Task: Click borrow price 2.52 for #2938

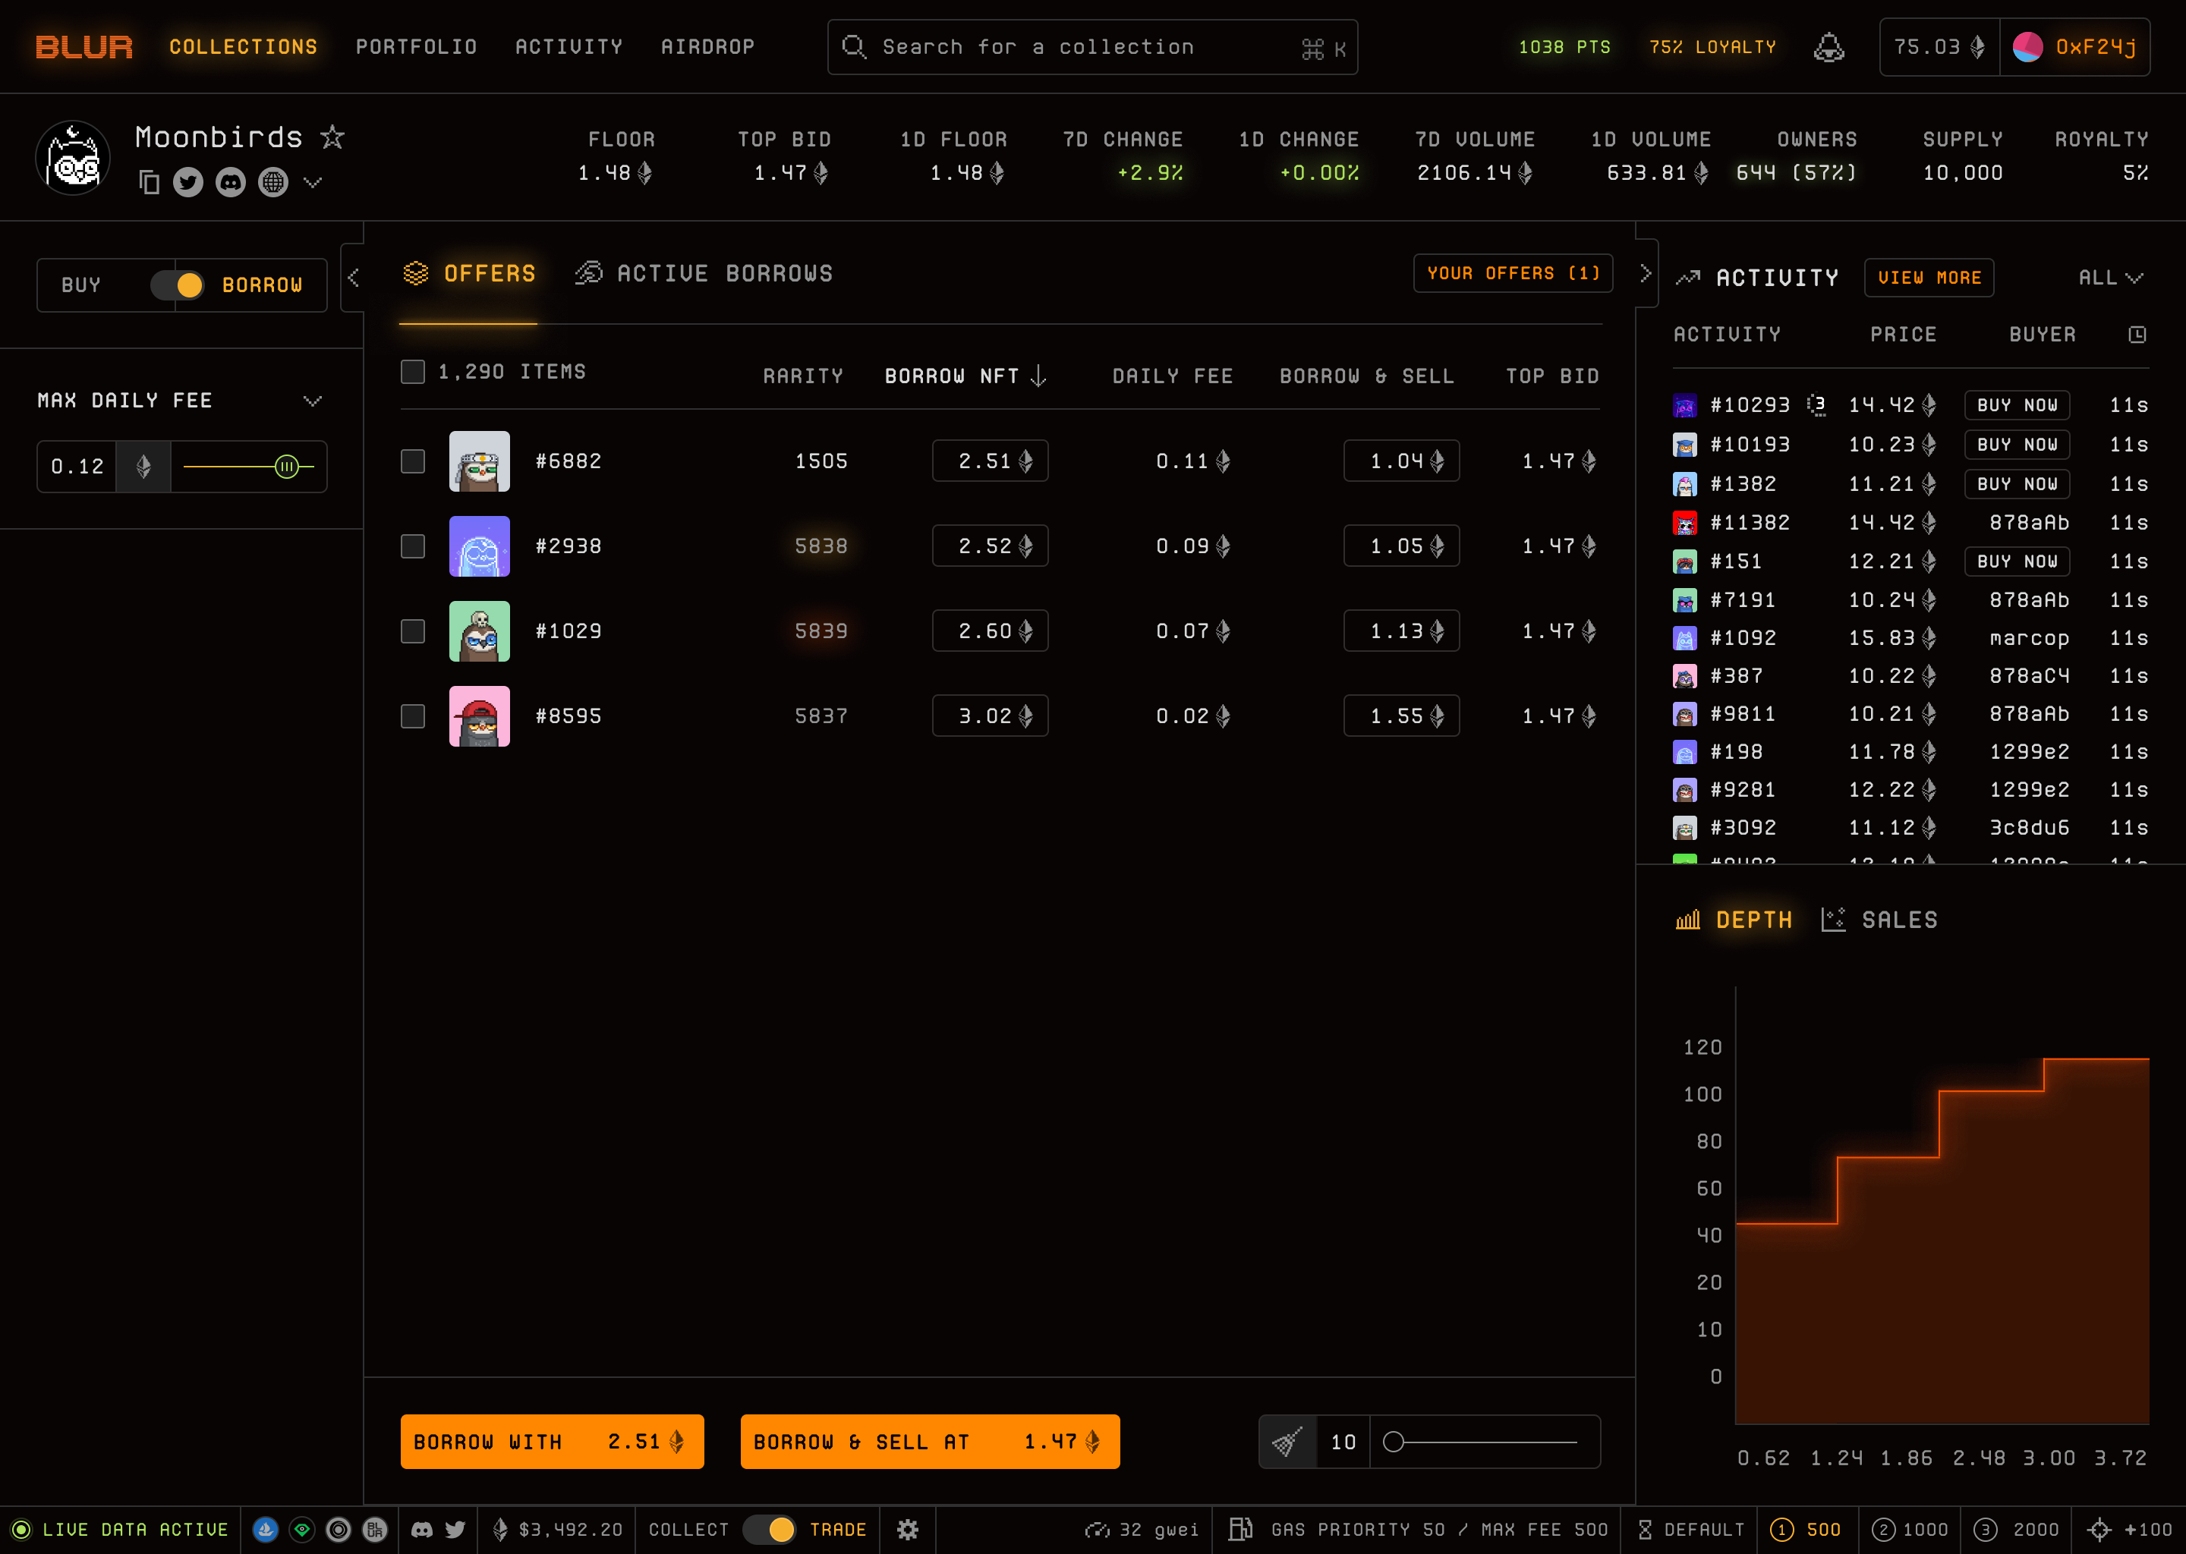Action: pyautogui.click(x=991, y=546)
